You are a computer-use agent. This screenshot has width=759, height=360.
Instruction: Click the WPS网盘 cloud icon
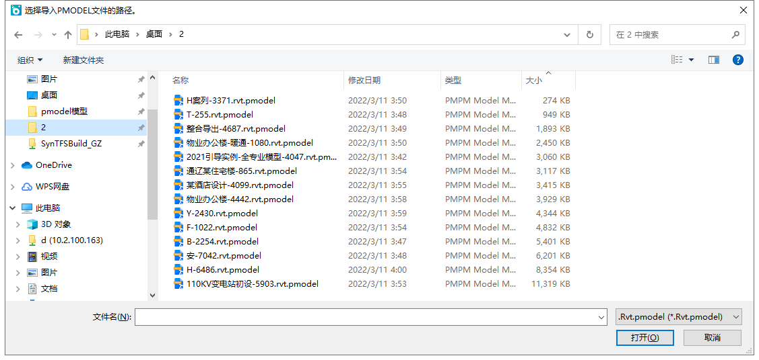27,187
